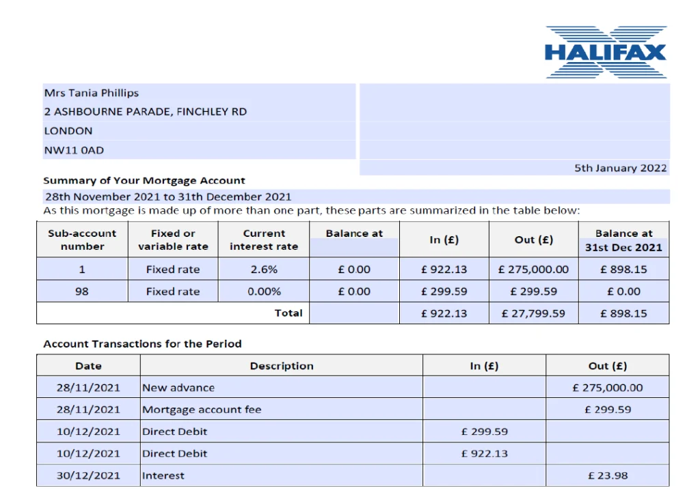Select the 0.00% interest rate cell
700x497 pixels.
tap(264, 292)
